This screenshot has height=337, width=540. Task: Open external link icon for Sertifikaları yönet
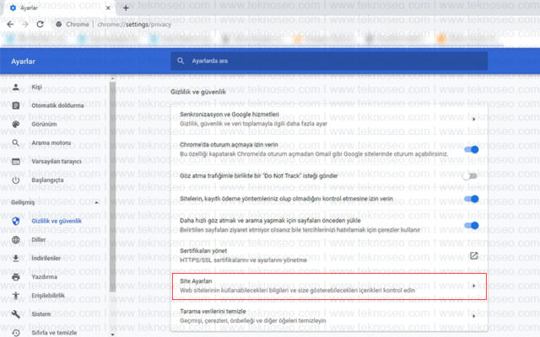point(474,255)
